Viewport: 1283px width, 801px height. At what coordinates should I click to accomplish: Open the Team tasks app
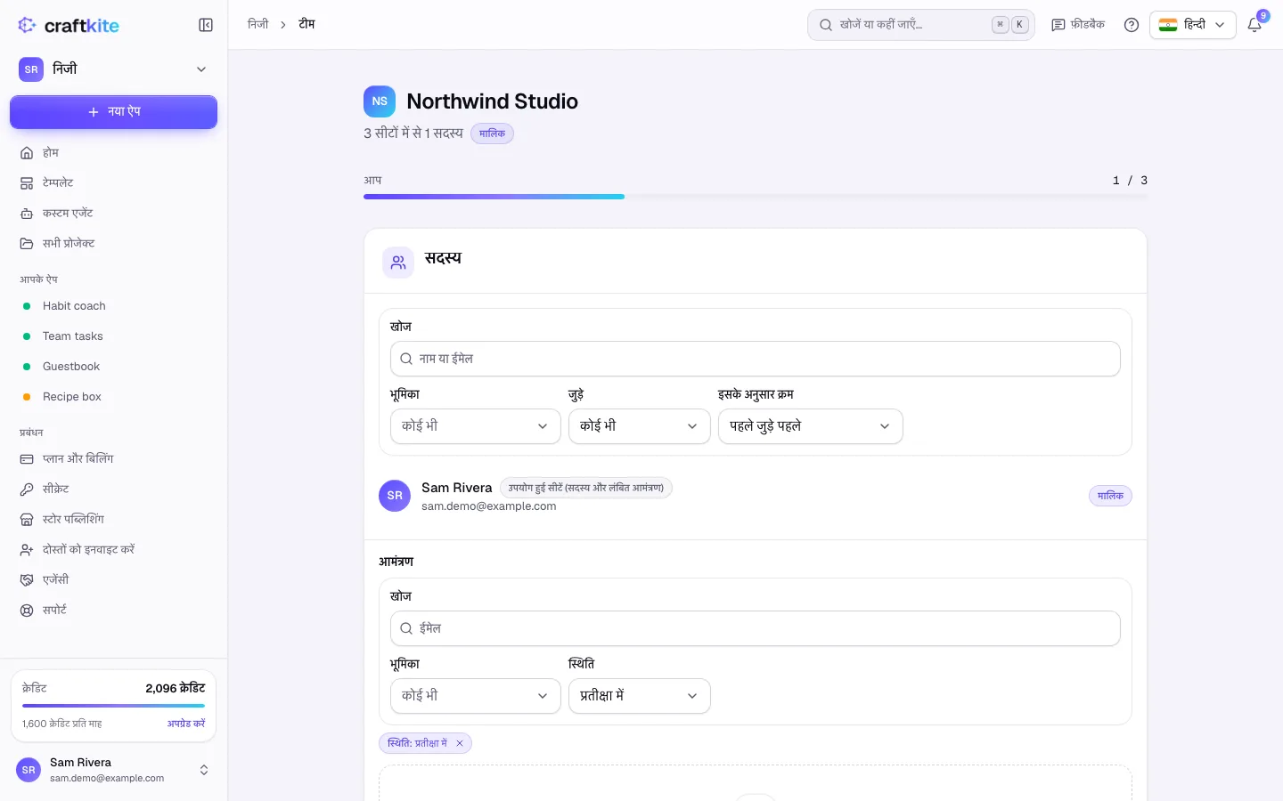pyautogui.click(x=113, y=336)
